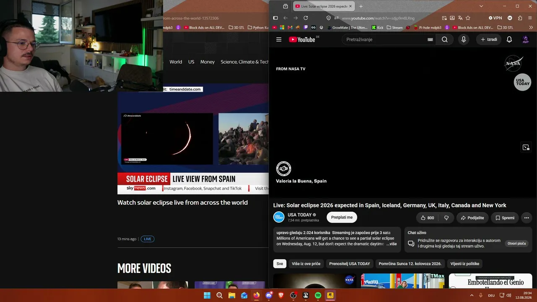Click the Izradi create button
Image resolution: width=537 pixels, height=302 pixels.
pyautogui.click(x=489, y=39)
